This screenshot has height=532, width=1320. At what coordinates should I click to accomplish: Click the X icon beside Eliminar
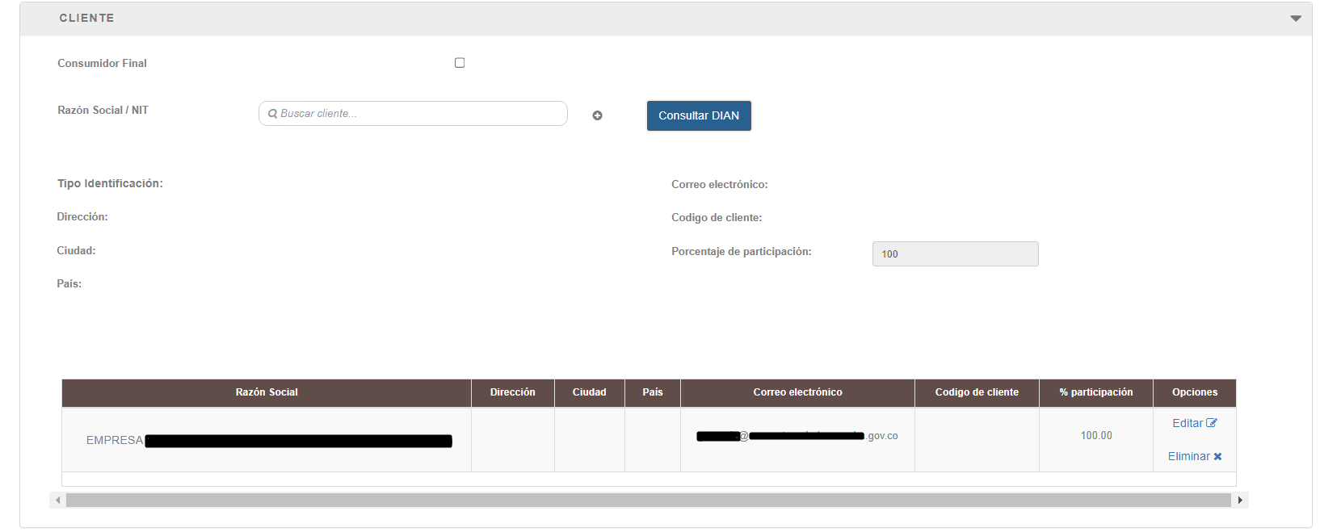(x=1217, y=457)
